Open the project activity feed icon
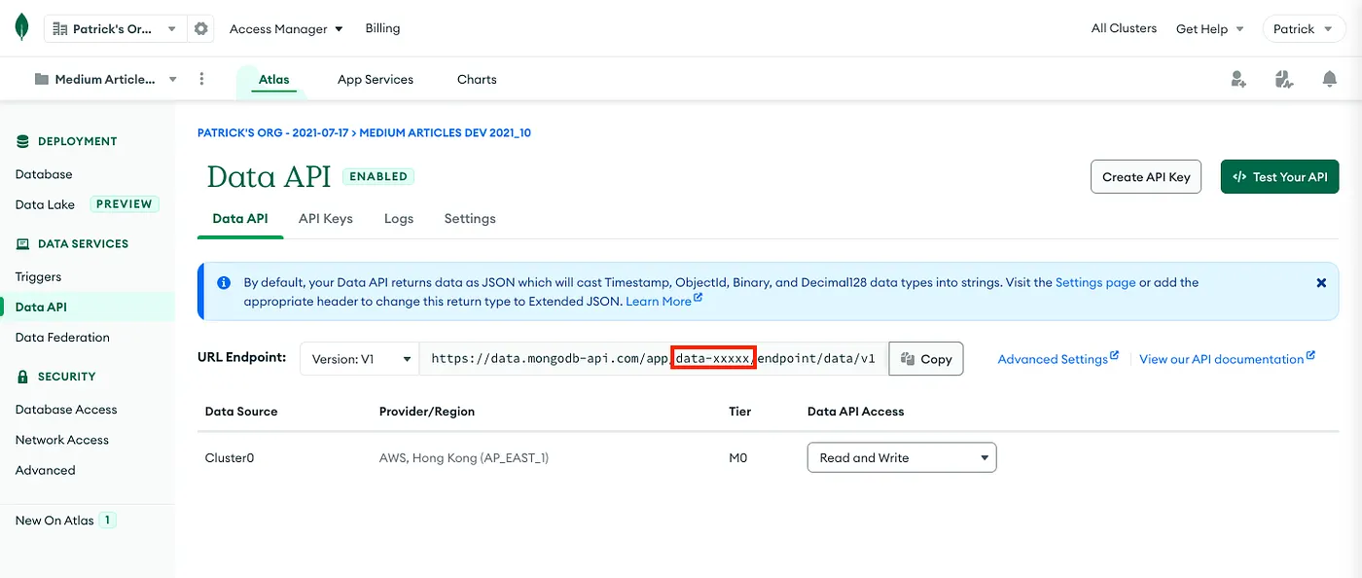This screenshot has width=1362, height=578. point(1284,79)
